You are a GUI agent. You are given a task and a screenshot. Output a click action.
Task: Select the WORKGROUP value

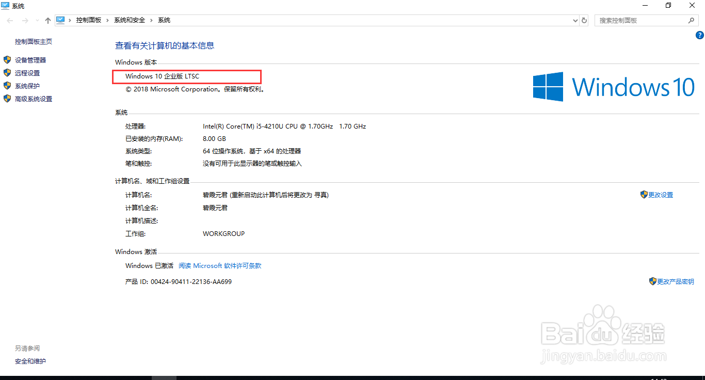(224, 234)
